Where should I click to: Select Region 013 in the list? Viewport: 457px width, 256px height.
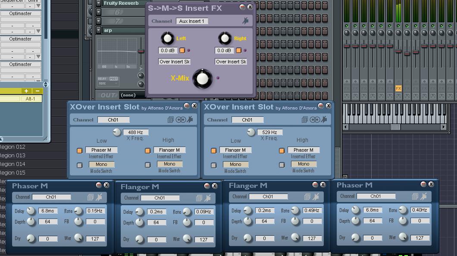click(13, 156)
